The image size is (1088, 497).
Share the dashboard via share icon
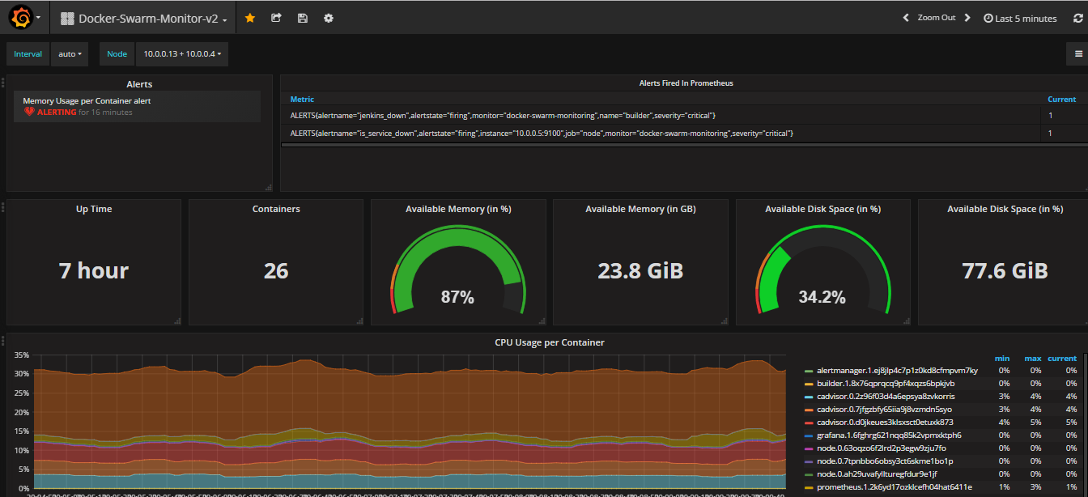pos(276,18)
